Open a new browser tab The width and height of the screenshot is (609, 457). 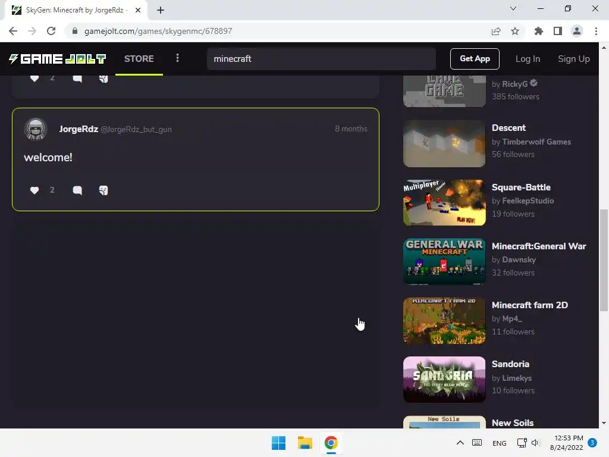click(161, 10)
